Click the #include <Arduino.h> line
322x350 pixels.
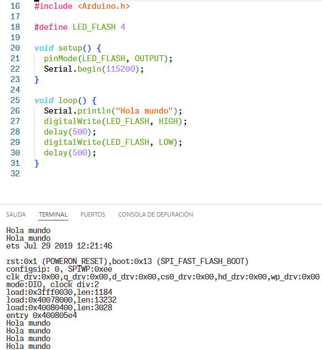pos(82,6)
